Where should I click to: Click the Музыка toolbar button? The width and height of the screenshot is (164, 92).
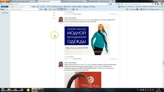point(130,7)
